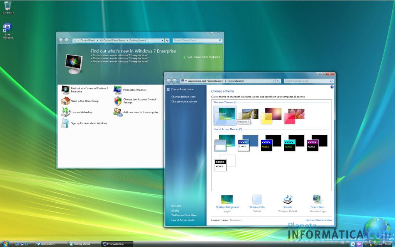Switch to Accelerators taskbar button
The width and height of the screenshot is (395, 247).
point(51,244)
